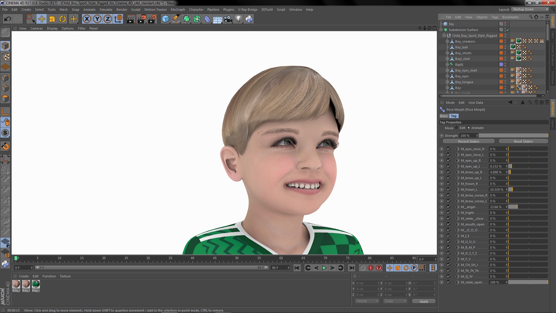Screen dimensions: 556x313
Task: Toggle Subdivision Surface enable checkmark
Action: pyautogui.click(x=508, y=30)
